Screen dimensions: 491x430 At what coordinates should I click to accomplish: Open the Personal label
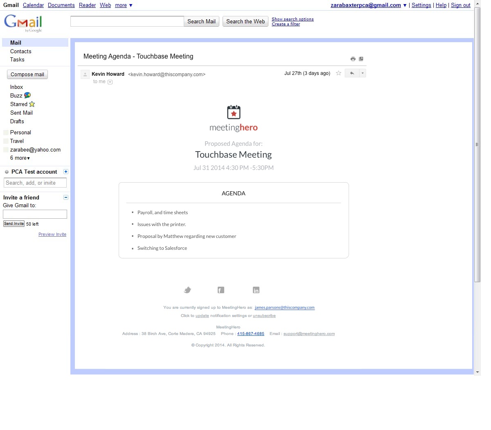pyautogui.click(x=20, y=133)
